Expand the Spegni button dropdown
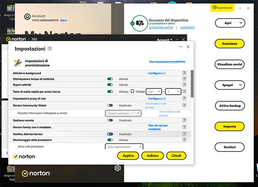Image resolution: width=258 pixels, height=187 pixels. click(x=240, y=85)
